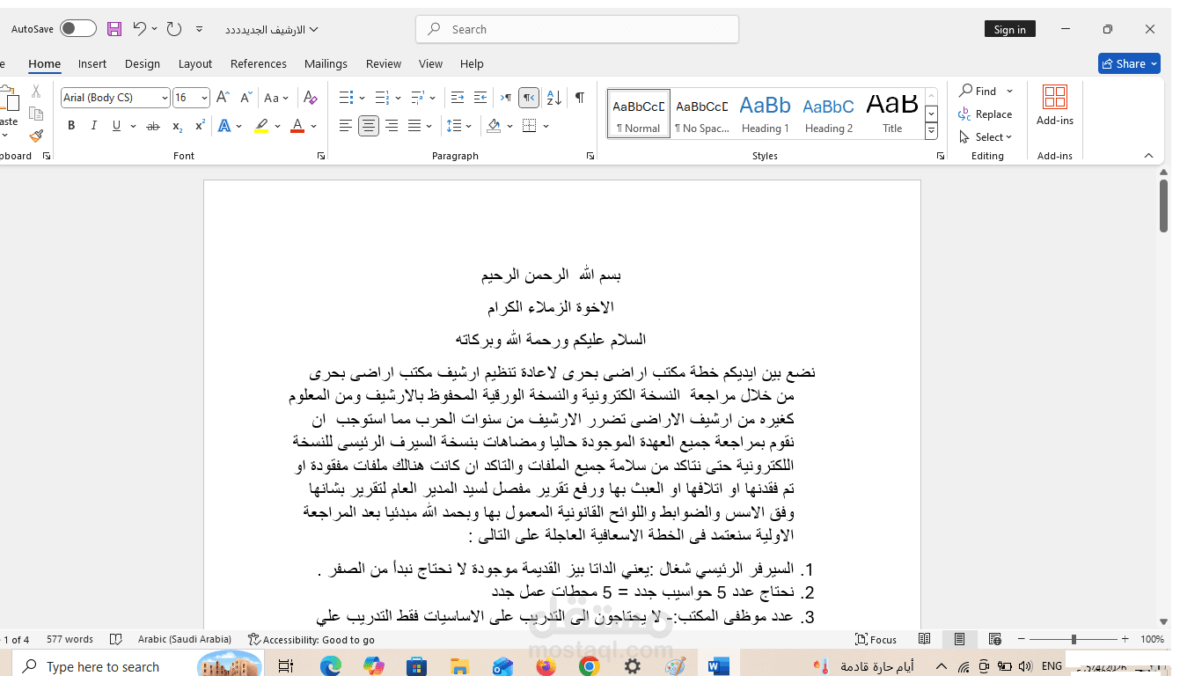This screenshot has width=1202, height=676.
Task: Switch to Web Layout view
Action: tap(995, 639)
